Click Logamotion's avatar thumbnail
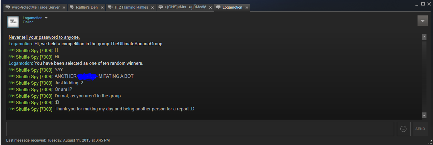Image resolution: width=433 pixels, height=145 pixels. [x=13, y=22]
